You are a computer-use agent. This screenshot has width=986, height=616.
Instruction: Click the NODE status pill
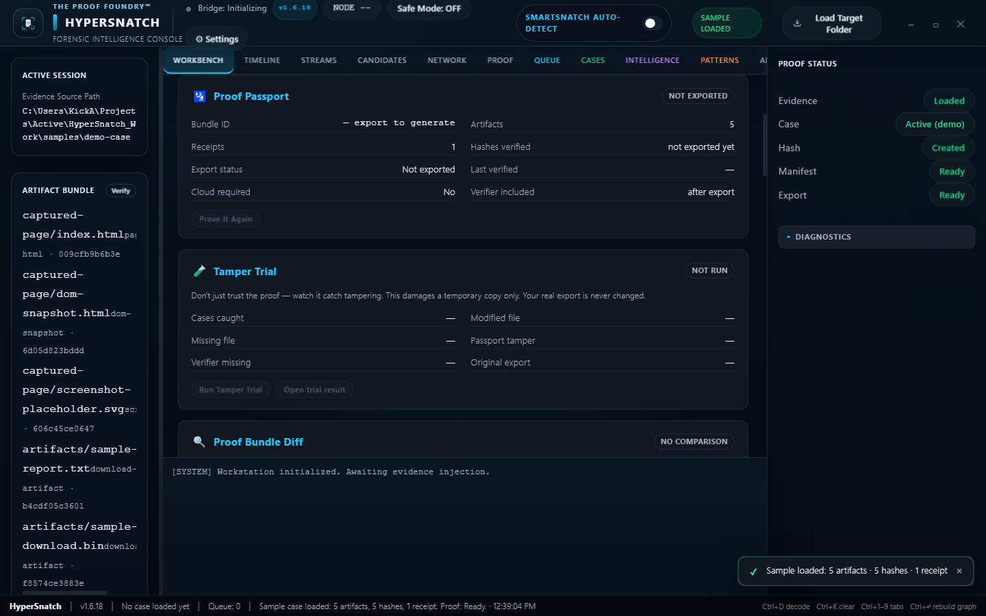351,8
